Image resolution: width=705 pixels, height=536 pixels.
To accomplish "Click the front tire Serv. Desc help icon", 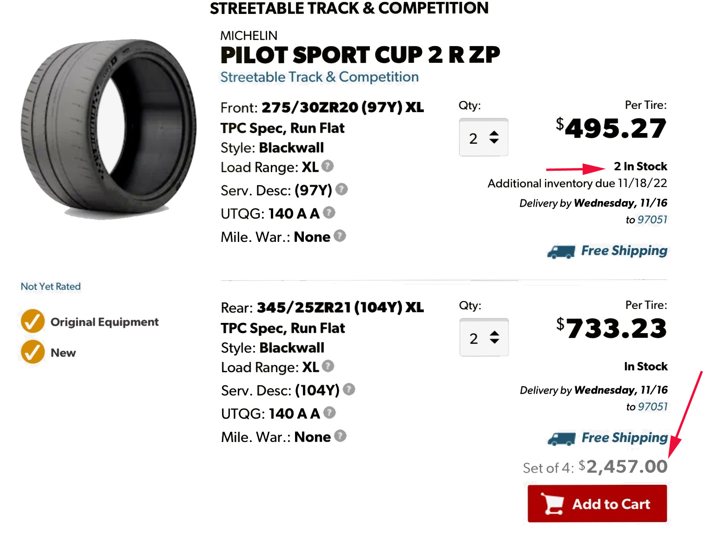I will 342,189.
